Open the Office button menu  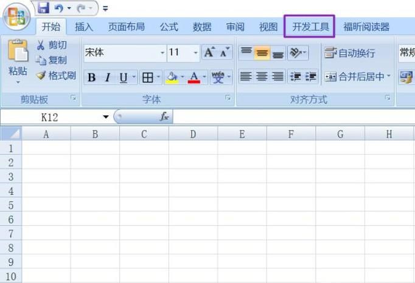[x=16, y=17]
